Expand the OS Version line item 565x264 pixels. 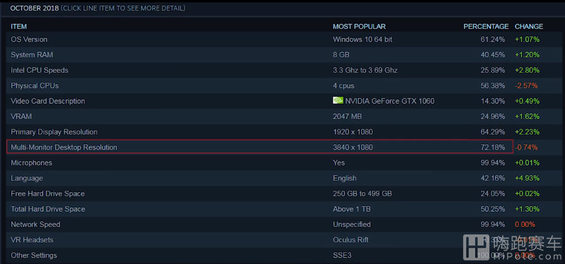282,39
